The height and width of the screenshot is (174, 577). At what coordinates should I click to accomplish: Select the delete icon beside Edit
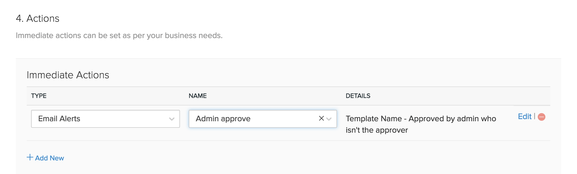coord(541,117)
